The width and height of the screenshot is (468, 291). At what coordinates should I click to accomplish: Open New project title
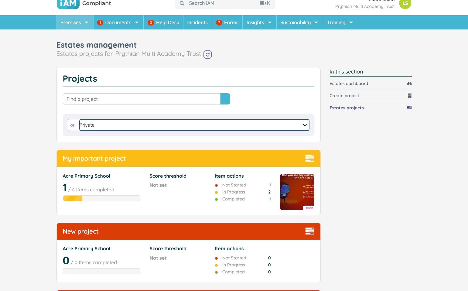(x=80, y=231)
